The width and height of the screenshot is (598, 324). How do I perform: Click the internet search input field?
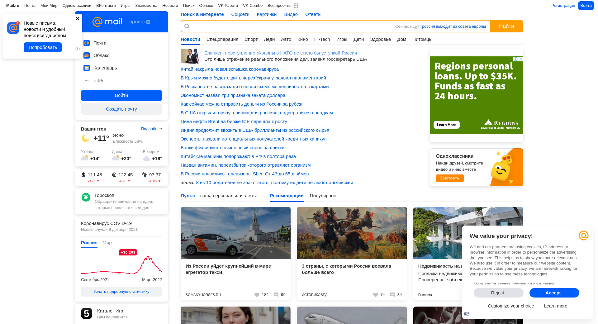click(x=290, y=26)
